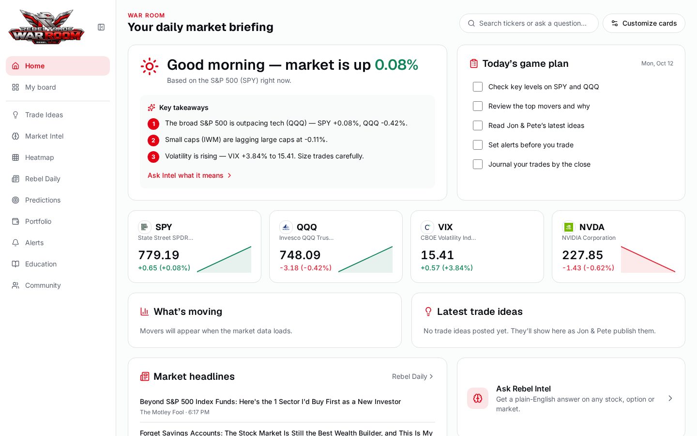Click the bell icon beside Alerts
Screen dimensions: 697x436
click(15, 243)
